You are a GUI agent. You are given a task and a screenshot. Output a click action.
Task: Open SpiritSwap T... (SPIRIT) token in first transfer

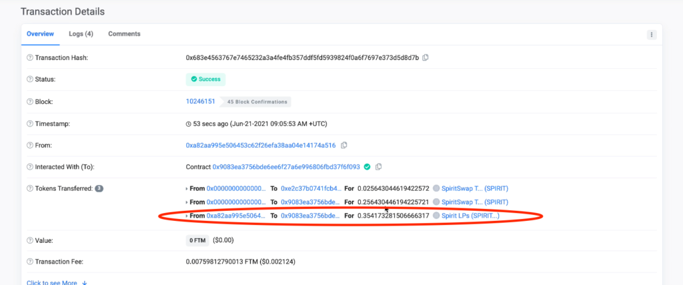[475, 189]
